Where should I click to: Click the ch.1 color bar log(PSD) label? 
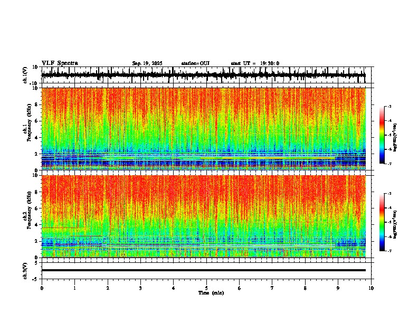(x=395, y=138)
